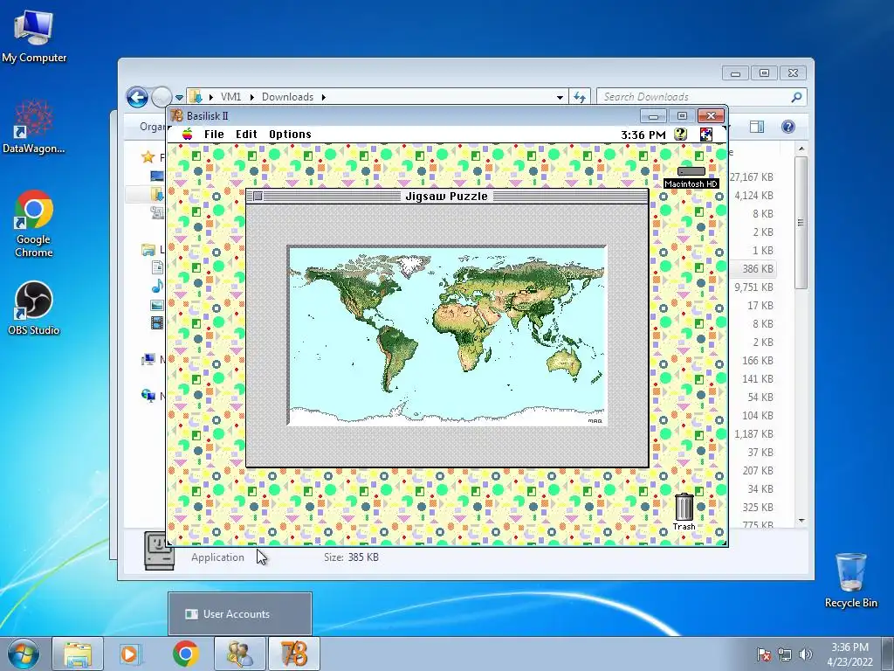Open the recent pages dropdown in Explorer
This screenshot has width=894, height=671.
(x=179, y=98)
